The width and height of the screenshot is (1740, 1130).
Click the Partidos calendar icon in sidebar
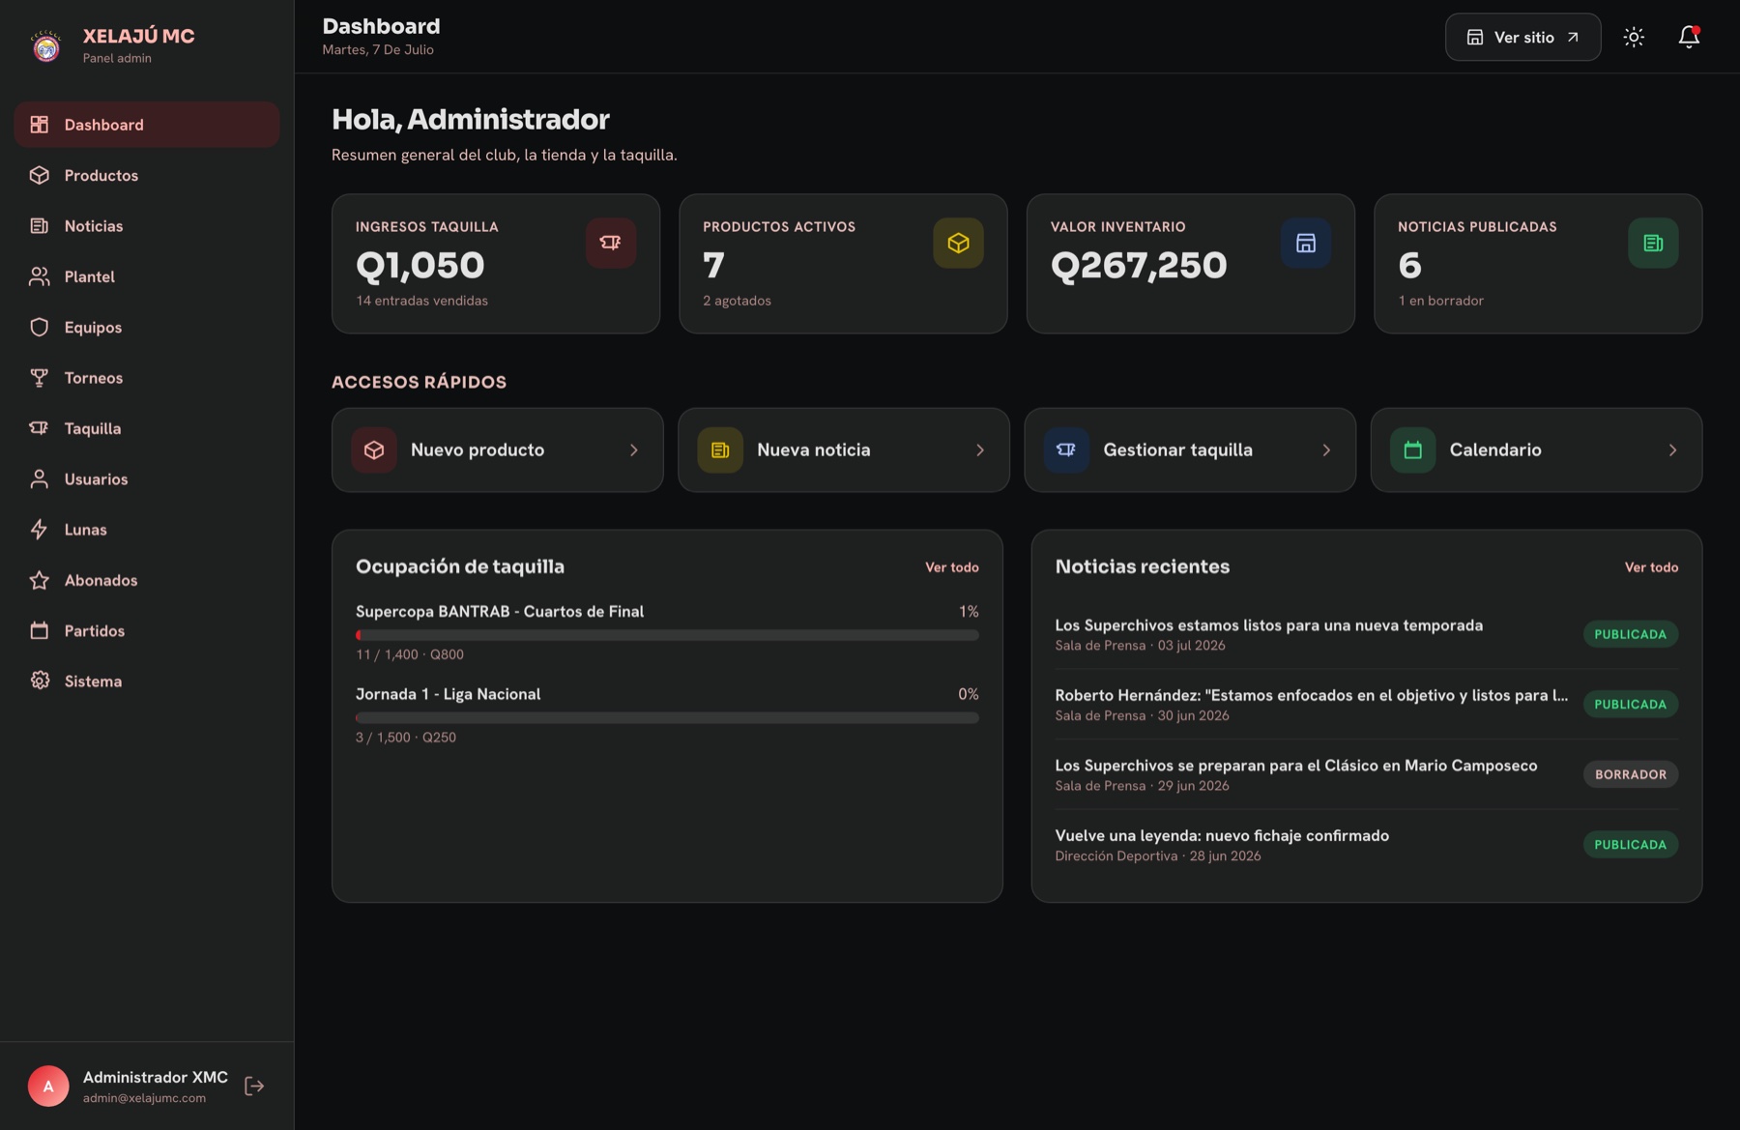click(x=40, y=630)
